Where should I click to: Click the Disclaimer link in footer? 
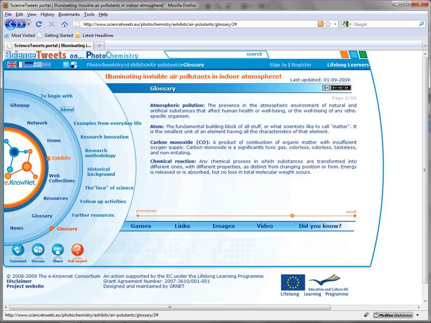(19, 281)
